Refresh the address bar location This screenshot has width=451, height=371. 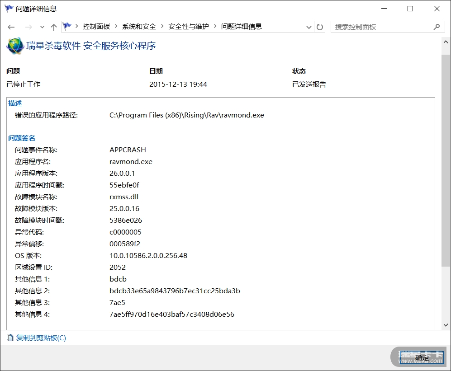[320, 27]
